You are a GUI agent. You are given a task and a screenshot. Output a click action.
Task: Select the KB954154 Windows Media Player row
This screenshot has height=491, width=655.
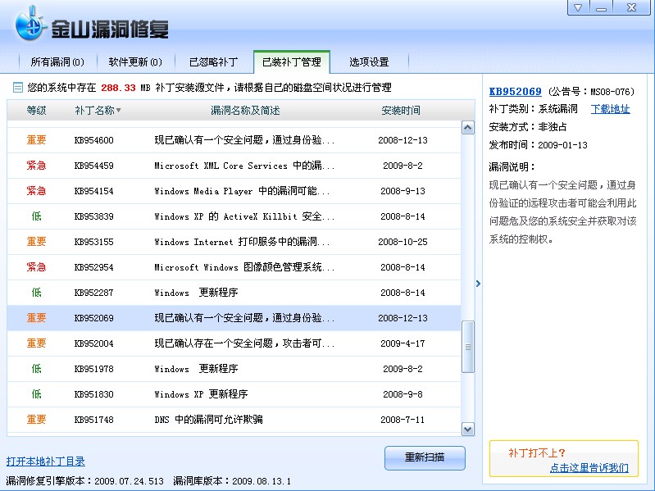click(234, 191)
